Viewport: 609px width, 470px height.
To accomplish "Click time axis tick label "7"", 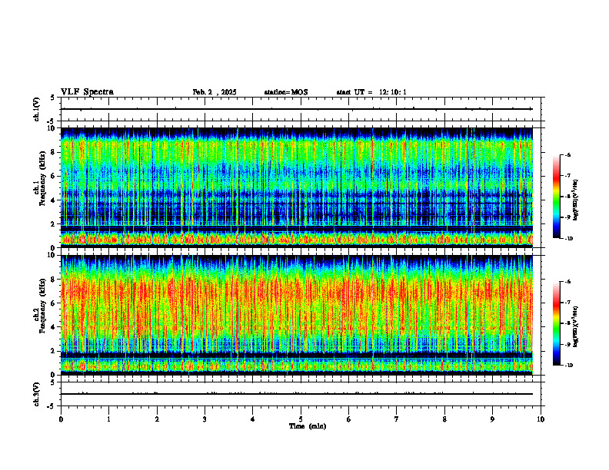I will click(397, 419).
